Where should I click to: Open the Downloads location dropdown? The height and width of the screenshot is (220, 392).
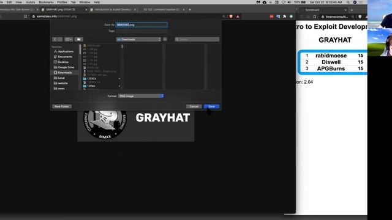tap(138, 39)
